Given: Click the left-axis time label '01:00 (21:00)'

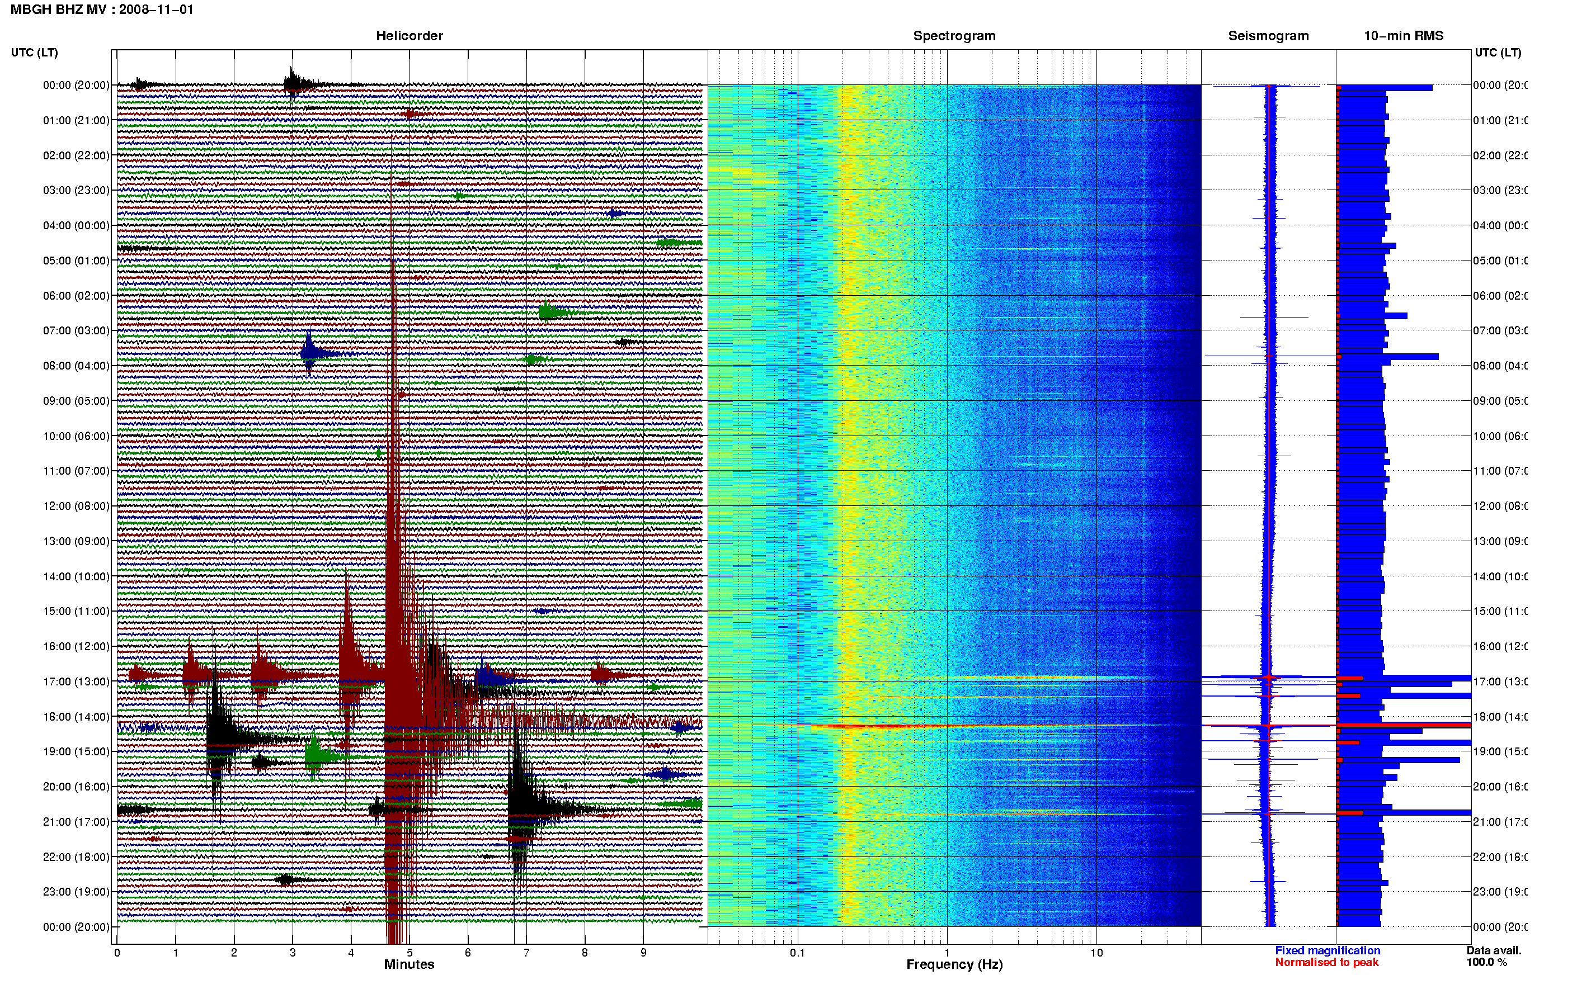Looking at the screenshot, I should tap(76, 120).
